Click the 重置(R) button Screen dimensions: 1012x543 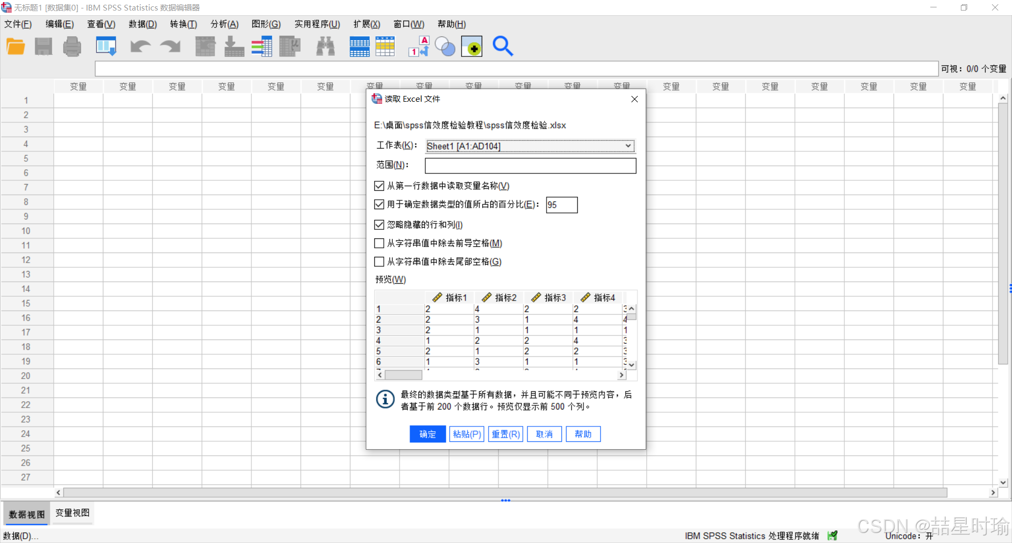click(x=505, y=434)
